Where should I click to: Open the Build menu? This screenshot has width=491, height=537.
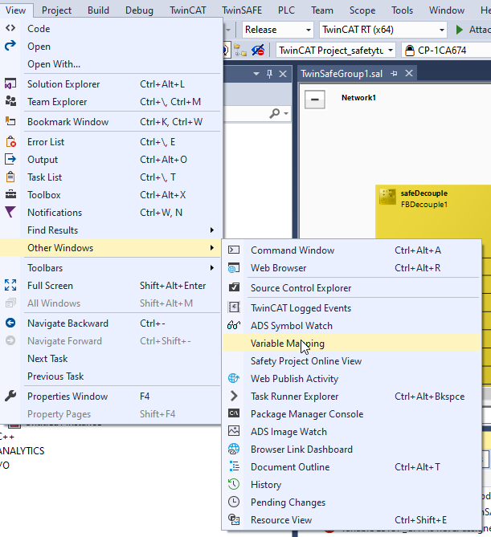(x=98, y=10)
